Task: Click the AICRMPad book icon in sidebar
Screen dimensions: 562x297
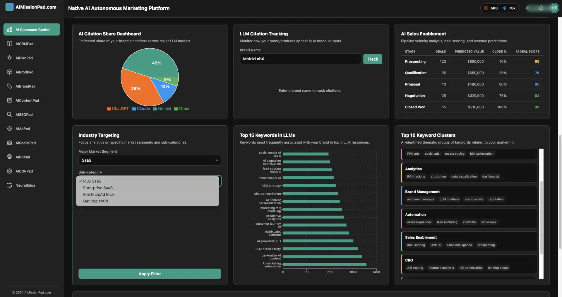Action: pyautogui.click(x=9, y=44)
